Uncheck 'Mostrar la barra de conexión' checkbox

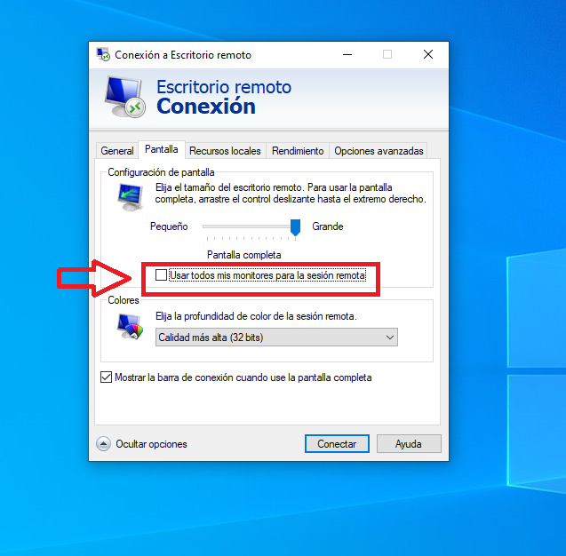pyautogui.click(x=106, y=377)
